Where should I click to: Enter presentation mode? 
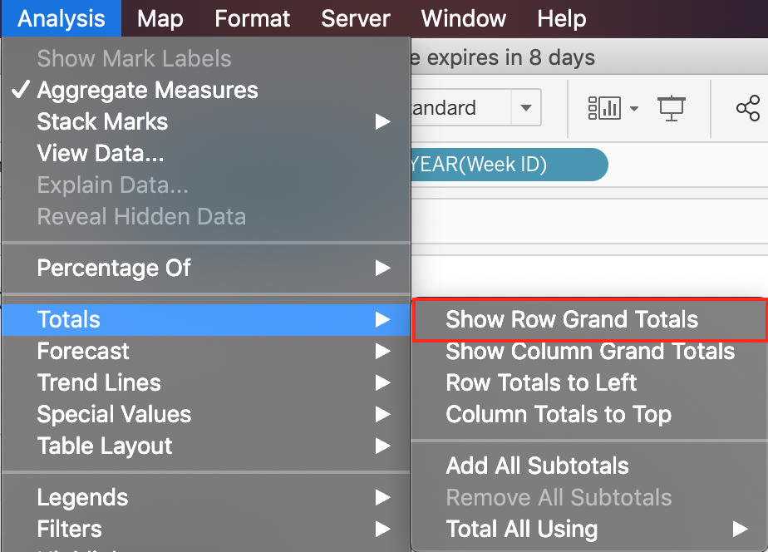point(670,108)
